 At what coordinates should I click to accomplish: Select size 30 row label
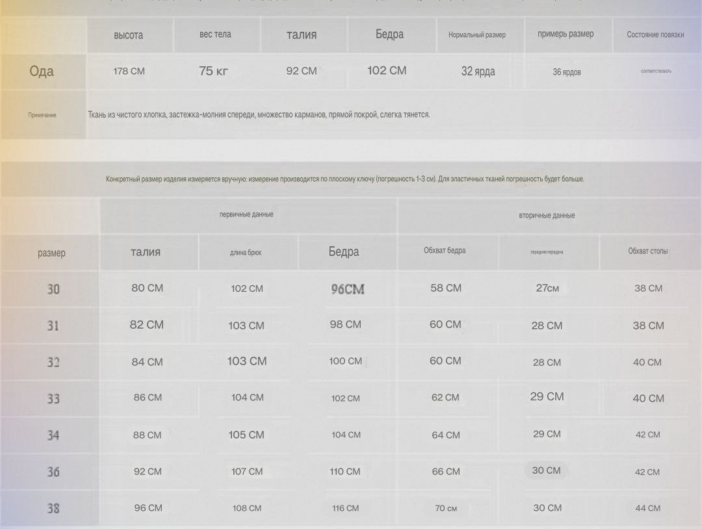tap(53, 289)
